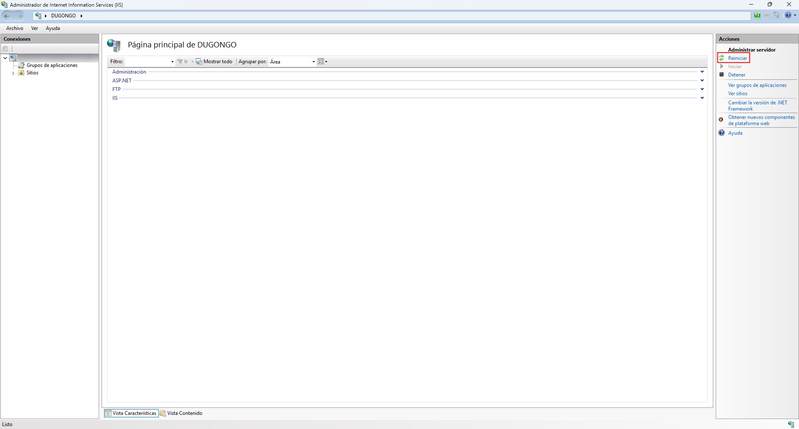Open the Ayuda menu
Screen dimensions: 799x429
pyautogui.click(x=53, y=28)
